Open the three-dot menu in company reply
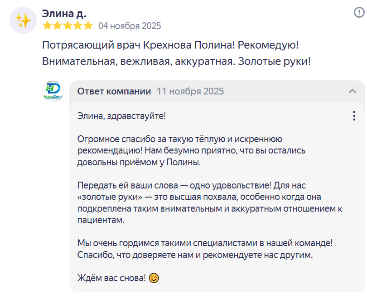This screenshot has height=297, width=367. 354,116
